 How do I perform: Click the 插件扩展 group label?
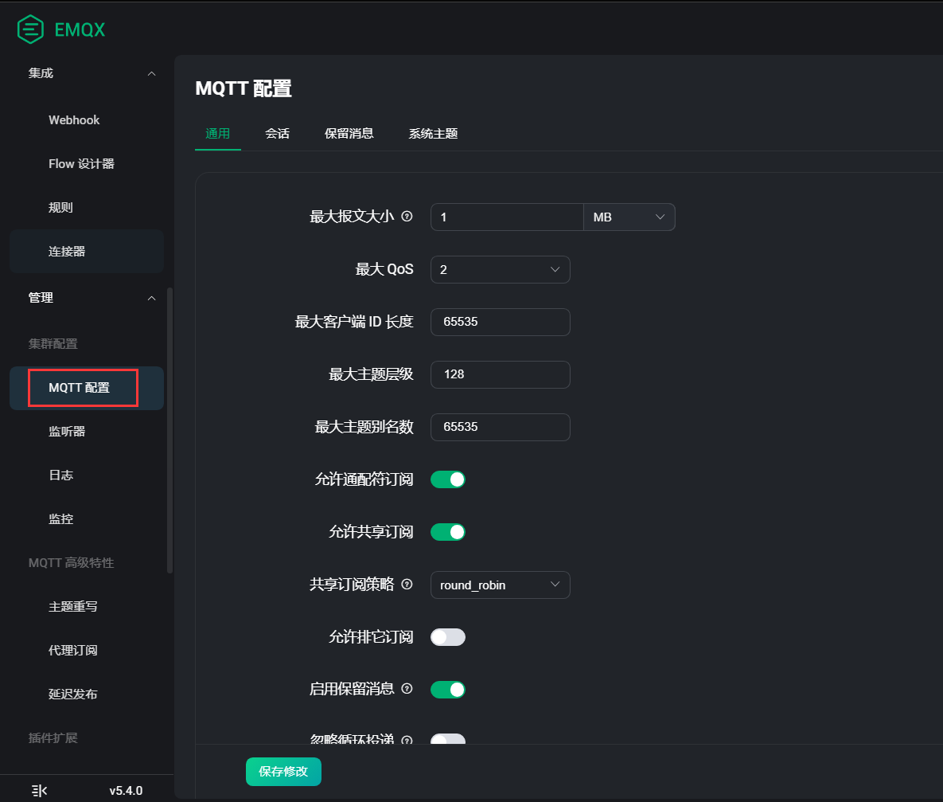[53, 738]
